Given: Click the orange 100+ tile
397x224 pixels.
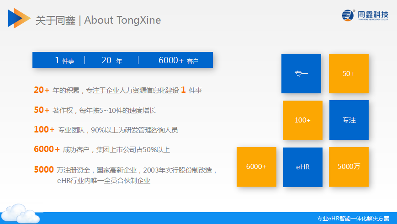Looking at the screenshot, I should [302, 120].
